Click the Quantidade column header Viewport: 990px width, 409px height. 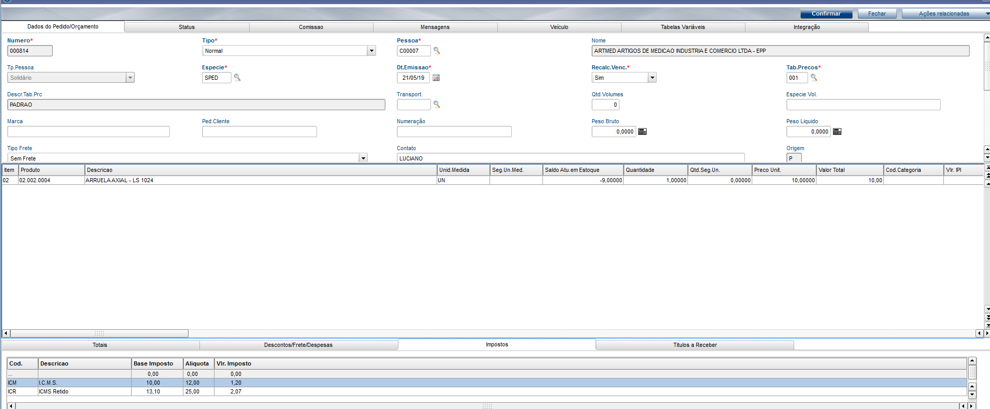[x=655, y=170]
